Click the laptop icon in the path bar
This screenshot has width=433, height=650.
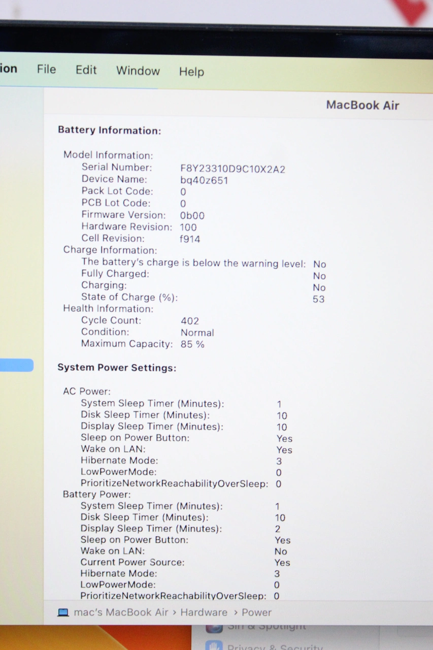(x=63, y=612)
